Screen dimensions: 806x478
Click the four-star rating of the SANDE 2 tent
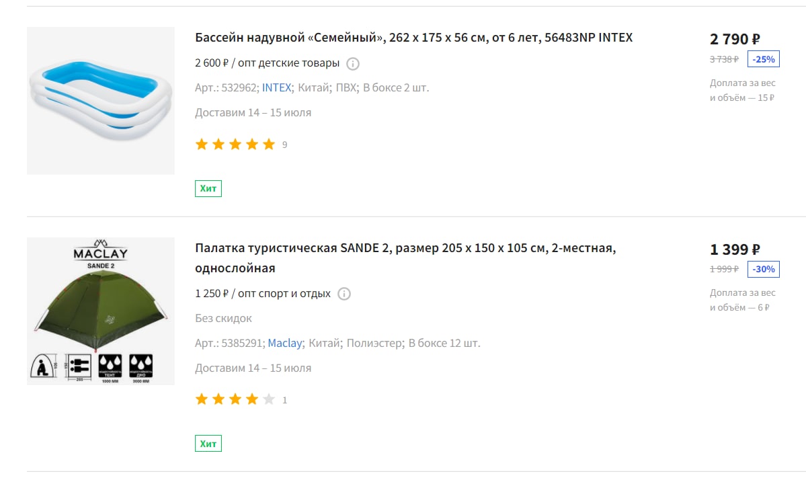[x=235, y=399]
